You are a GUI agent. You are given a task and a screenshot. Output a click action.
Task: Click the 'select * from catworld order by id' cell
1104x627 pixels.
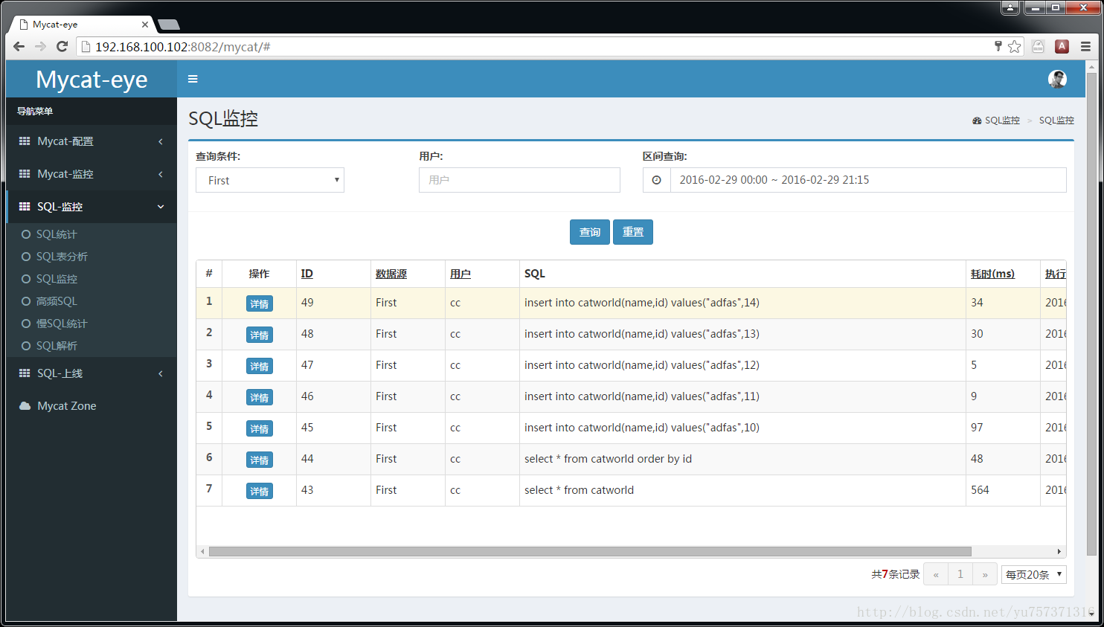[x=742, y=459]
